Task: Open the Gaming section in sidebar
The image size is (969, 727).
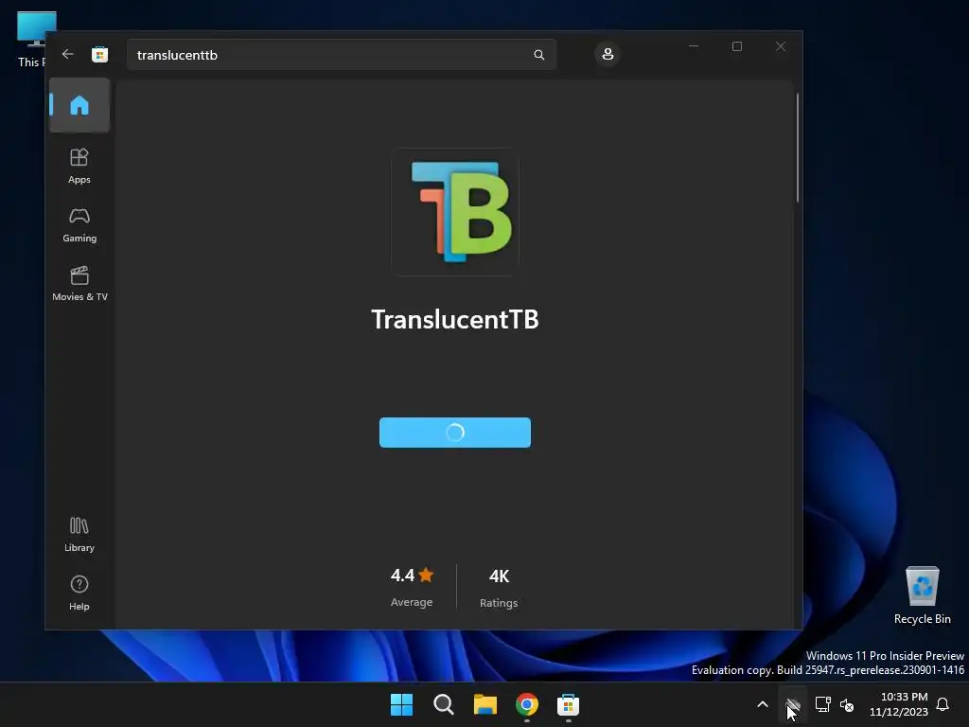Action: [79, 225]
